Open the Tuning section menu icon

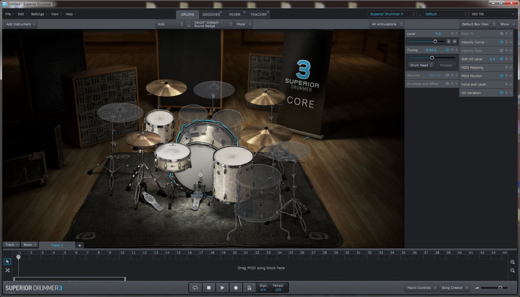pos(452,50)
